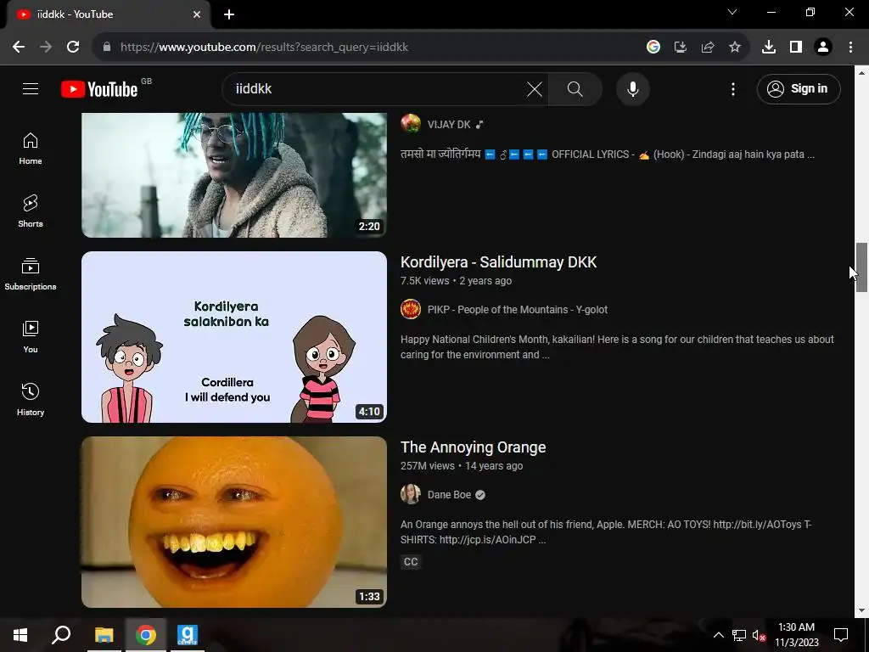Click '257M views' text

pos(428,466)
